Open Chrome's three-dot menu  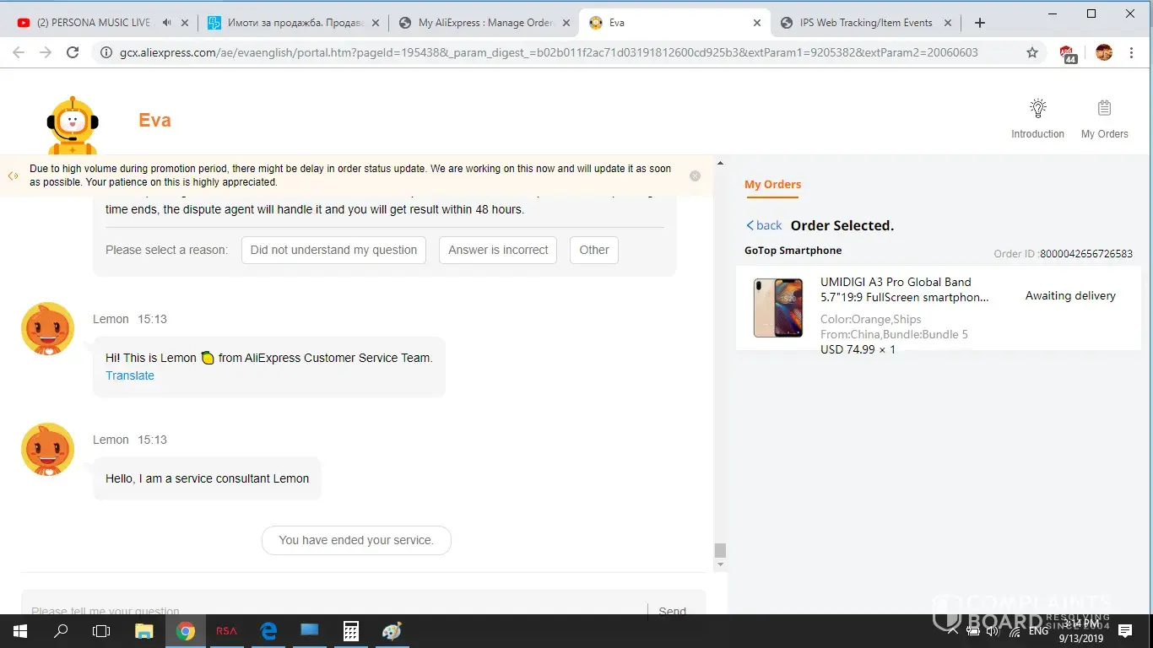[x=1131, y=52]
